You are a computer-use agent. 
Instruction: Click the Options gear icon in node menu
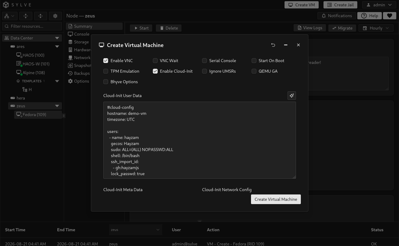pyautogui.click(x=70, y=81)
